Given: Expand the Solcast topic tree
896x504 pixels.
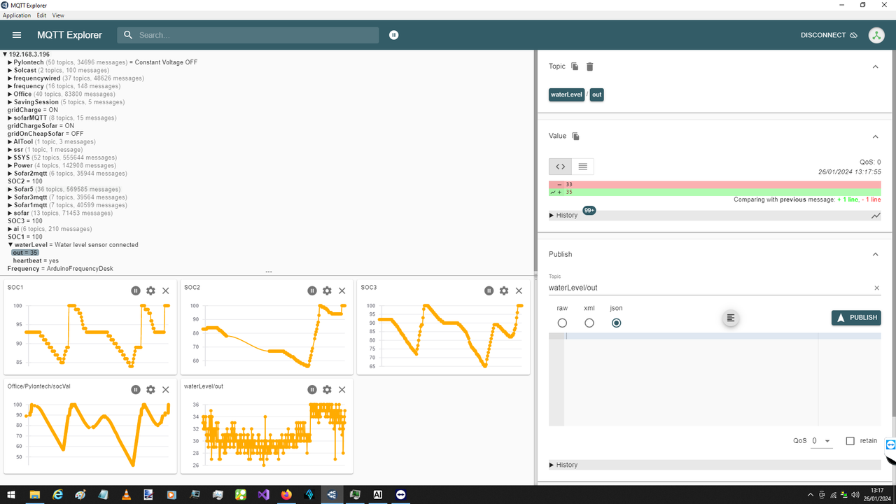Looking at the screenshot, I should (x=10, y=71).
